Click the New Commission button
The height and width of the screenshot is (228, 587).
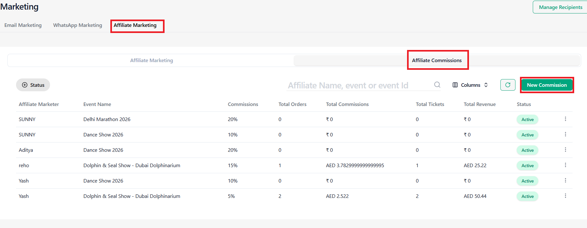(547, 85)
